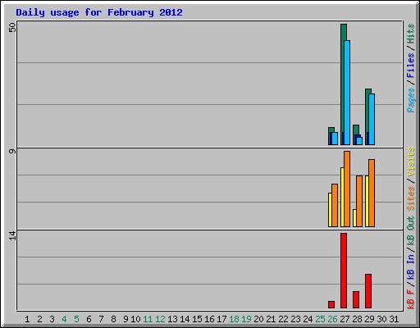Select the orange Sites bar for day 27
Viewport: 420px width, 328px height.
(x=347, y=189)
